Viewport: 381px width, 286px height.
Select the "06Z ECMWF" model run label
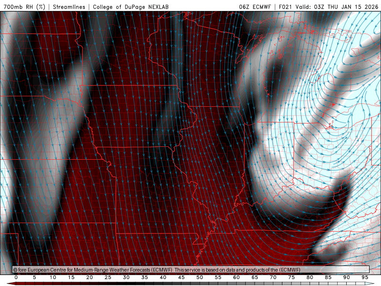255,7
